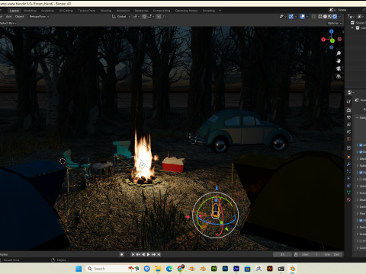Switch to Solid viewport shading
The width and height of the screenshot is (366, 274).
coord(325,17)
